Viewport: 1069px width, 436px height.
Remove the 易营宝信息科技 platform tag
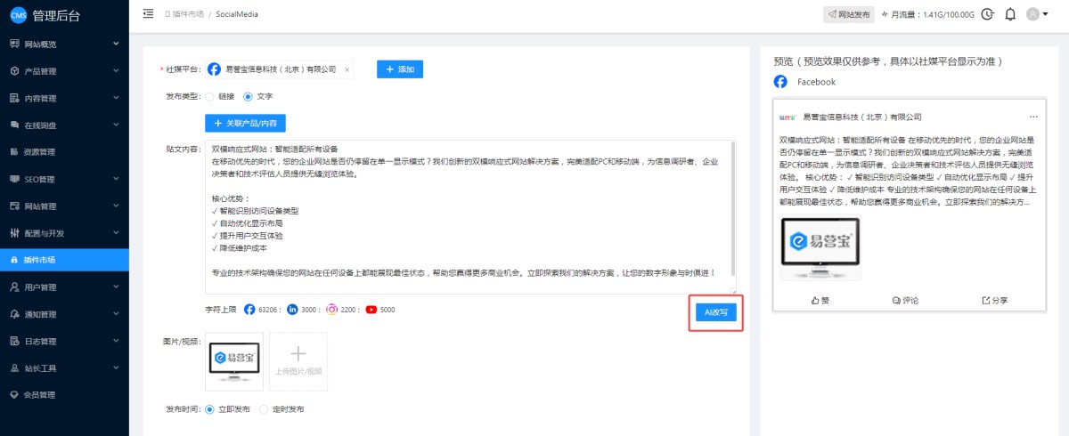pos(347,69)
